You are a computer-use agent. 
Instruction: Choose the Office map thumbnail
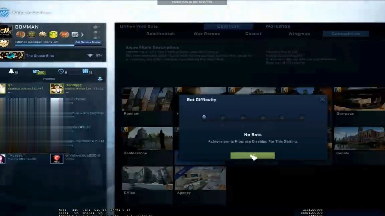pyautogui.click(x=147, y=178)
